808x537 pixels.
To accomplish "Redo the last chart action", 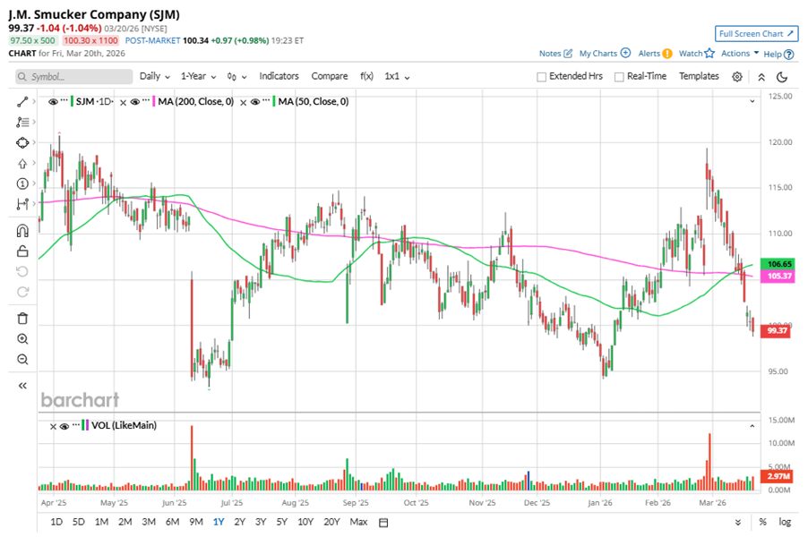I will click(x=22, y=292).
